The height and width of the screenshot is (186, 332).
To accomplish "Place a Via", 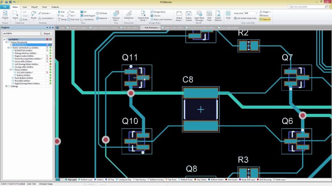I will [x=61, y=15].
